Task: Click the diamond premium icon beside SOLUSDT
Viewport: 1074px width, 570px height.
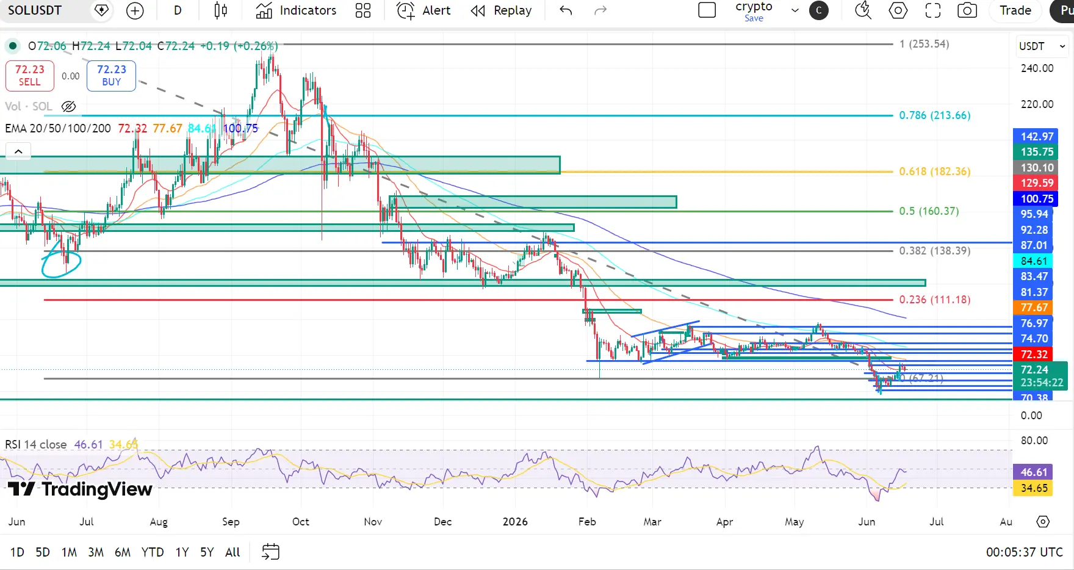Action: pyautogui.click(x=102, y=10)
